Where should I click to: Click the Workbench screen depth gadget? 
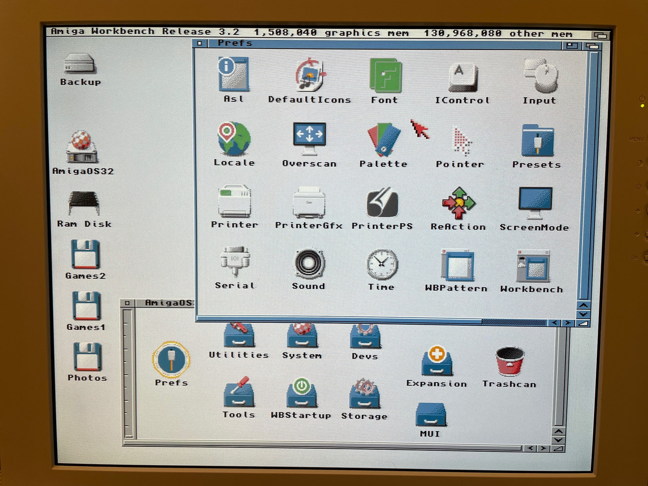tap(600, 35)
